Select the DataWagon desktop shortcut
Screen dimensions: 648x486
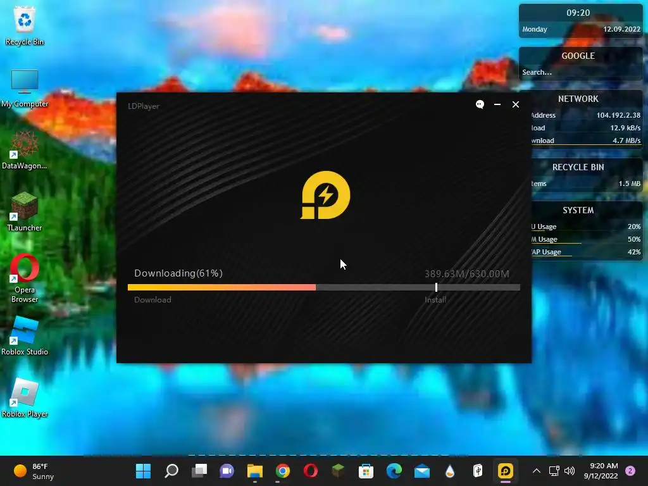[x=25, y=151]
